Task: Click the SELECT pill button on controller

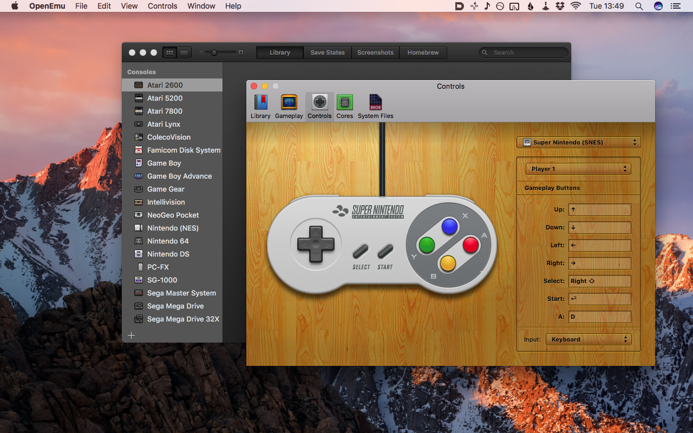Action: (361, 252)
